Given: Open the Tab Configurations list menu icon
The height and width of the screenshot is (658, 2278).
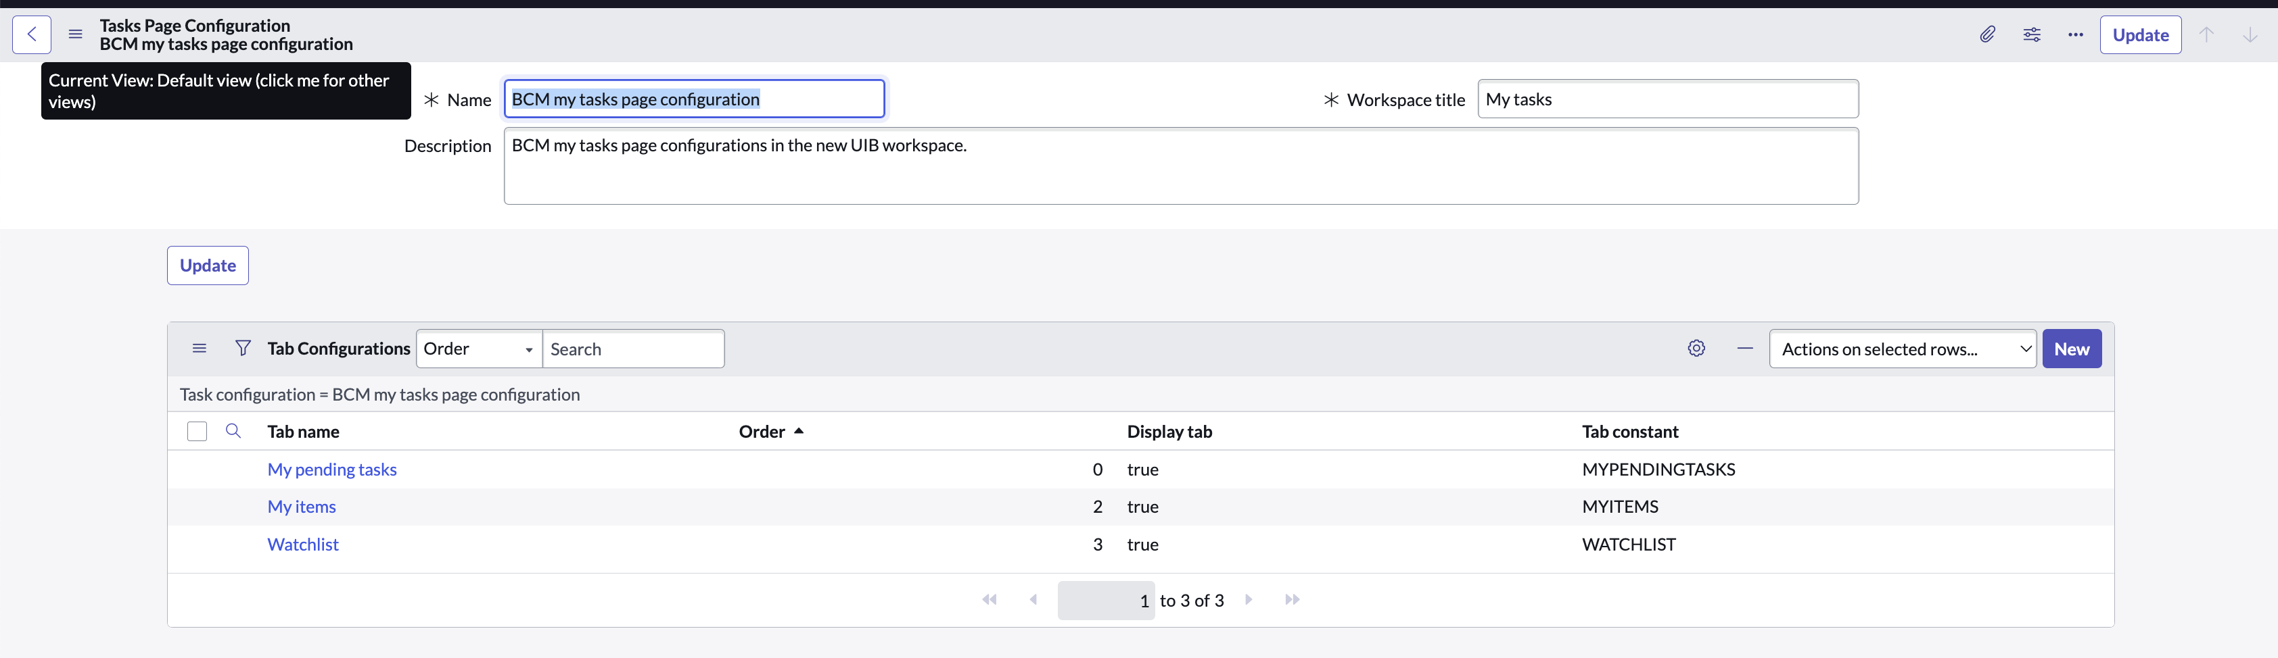Looking at the screenshot, I should pos(200,348).
